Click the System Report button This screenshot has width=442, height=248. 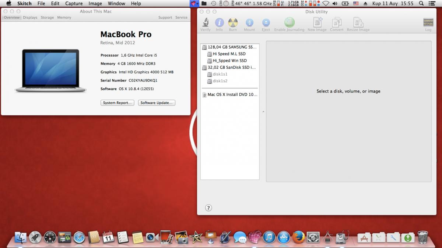tap(117, 103)
